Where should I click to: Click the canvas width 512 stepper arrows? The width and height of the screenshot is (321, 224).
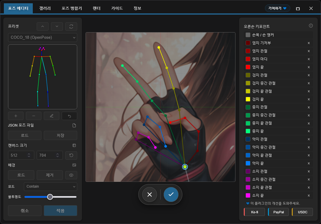[x=29, y=155]
